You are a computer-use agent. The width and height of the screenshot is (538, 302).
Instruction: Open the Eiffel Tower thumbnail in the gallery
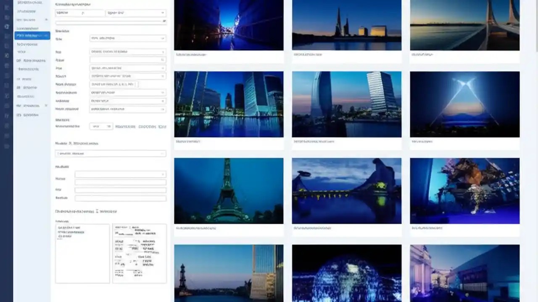coord(228,190)
